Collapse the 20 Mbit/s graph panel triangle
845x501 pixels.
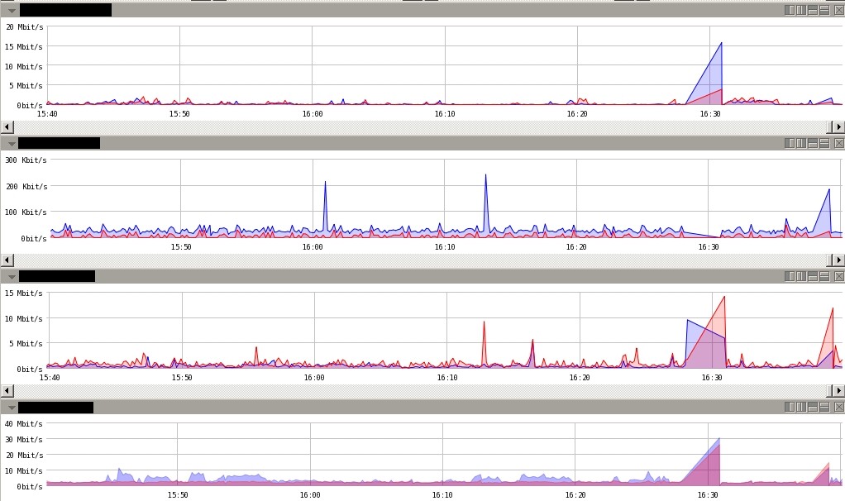coord(12,10)
